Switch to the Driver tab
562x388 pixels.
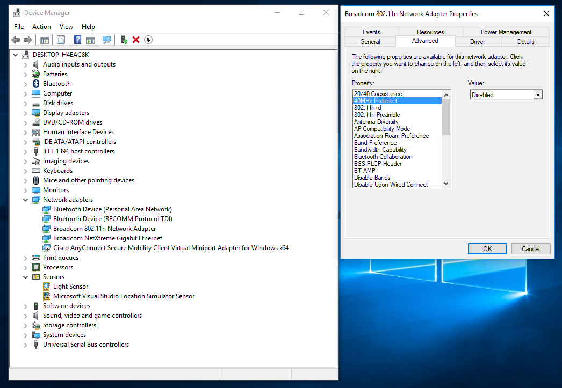point(477,41)
